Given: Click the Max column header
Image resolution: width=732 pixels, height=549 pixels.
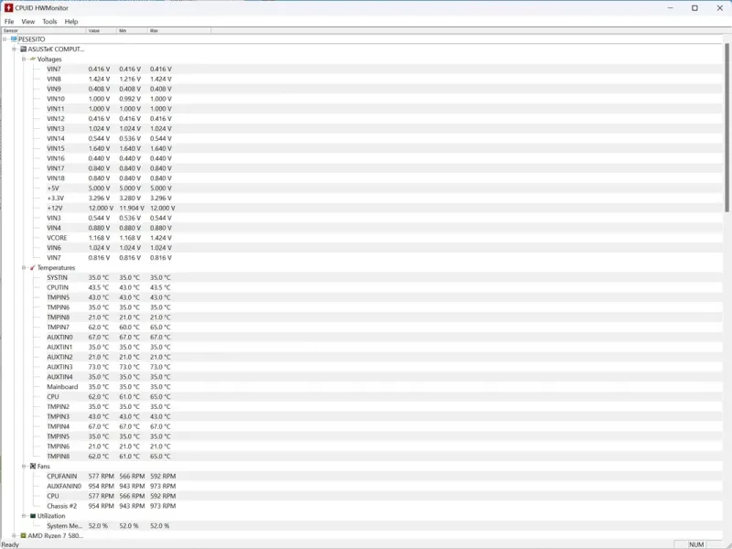Looking at the screenshot, I should click(x=179, y=30).
